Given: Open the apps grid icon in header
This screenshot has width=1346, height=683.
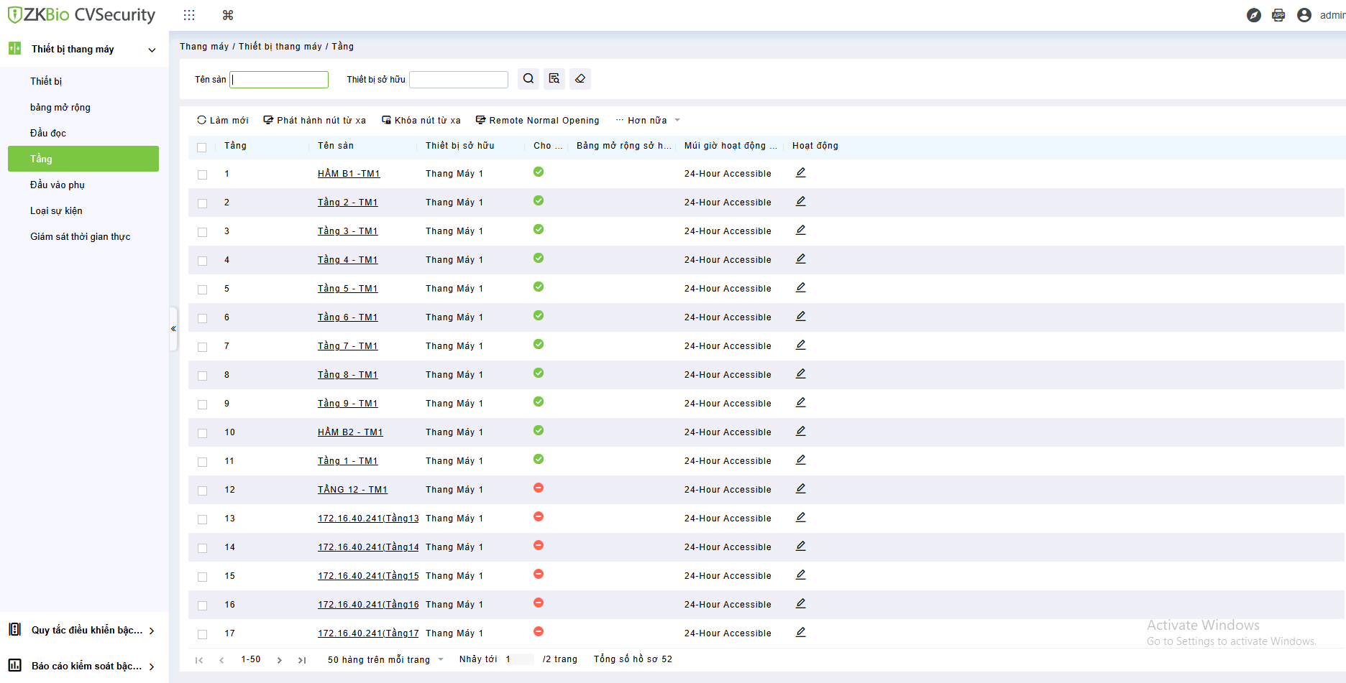Looking at the screenshot, I should coord(189,15).
